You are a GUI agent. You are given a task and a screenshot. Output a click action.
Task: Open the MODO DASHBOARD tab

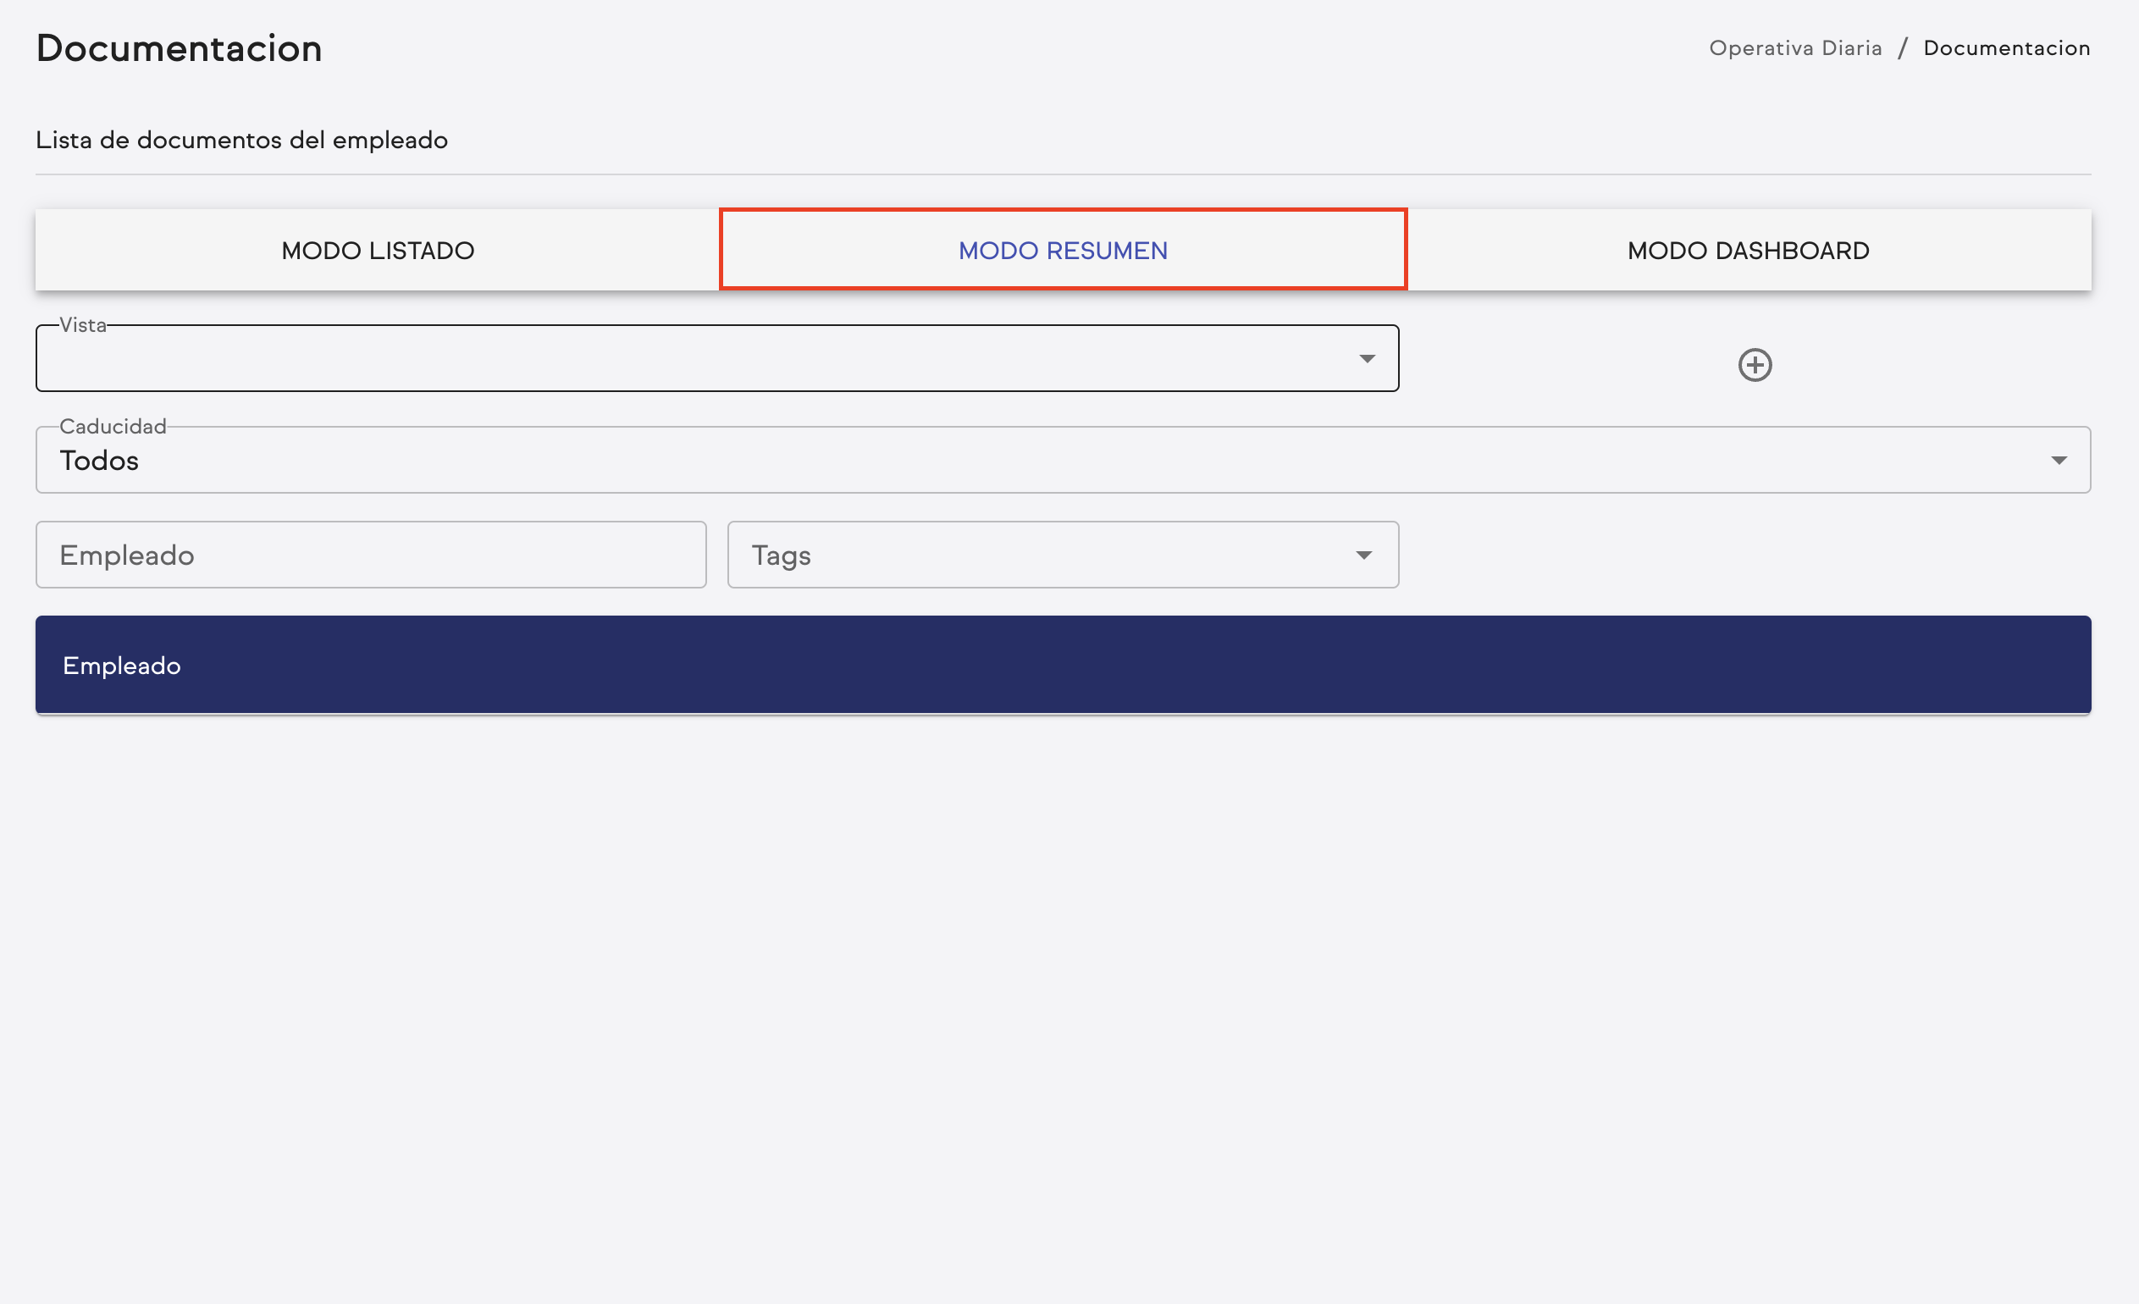1748,251
